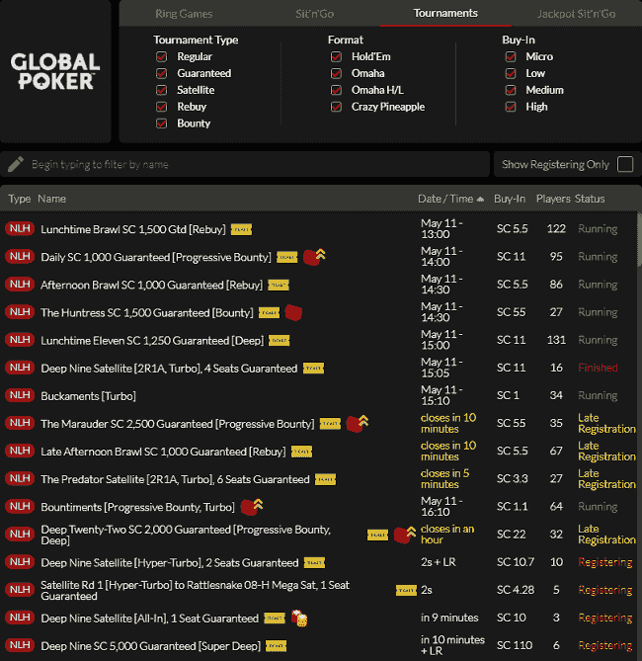Enable Show Registering Only checkbox
Screen dimensions: 642x661
[625, 164]
